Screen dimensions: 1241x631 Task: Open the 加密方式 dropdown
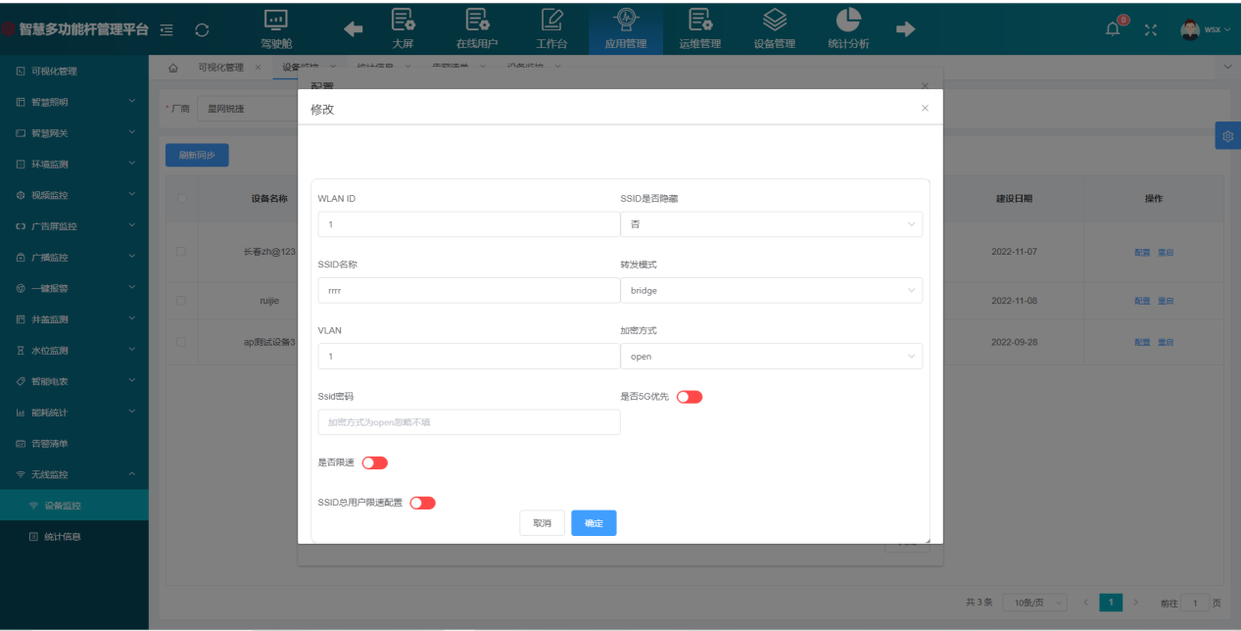pyautogui.click(x=773, y=356)
